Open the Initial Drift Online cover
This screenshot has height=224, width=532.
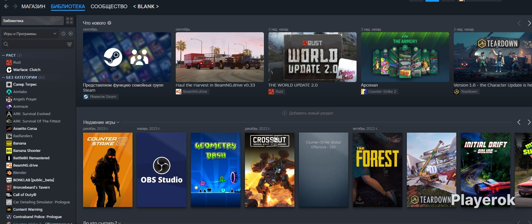[485, 170]
